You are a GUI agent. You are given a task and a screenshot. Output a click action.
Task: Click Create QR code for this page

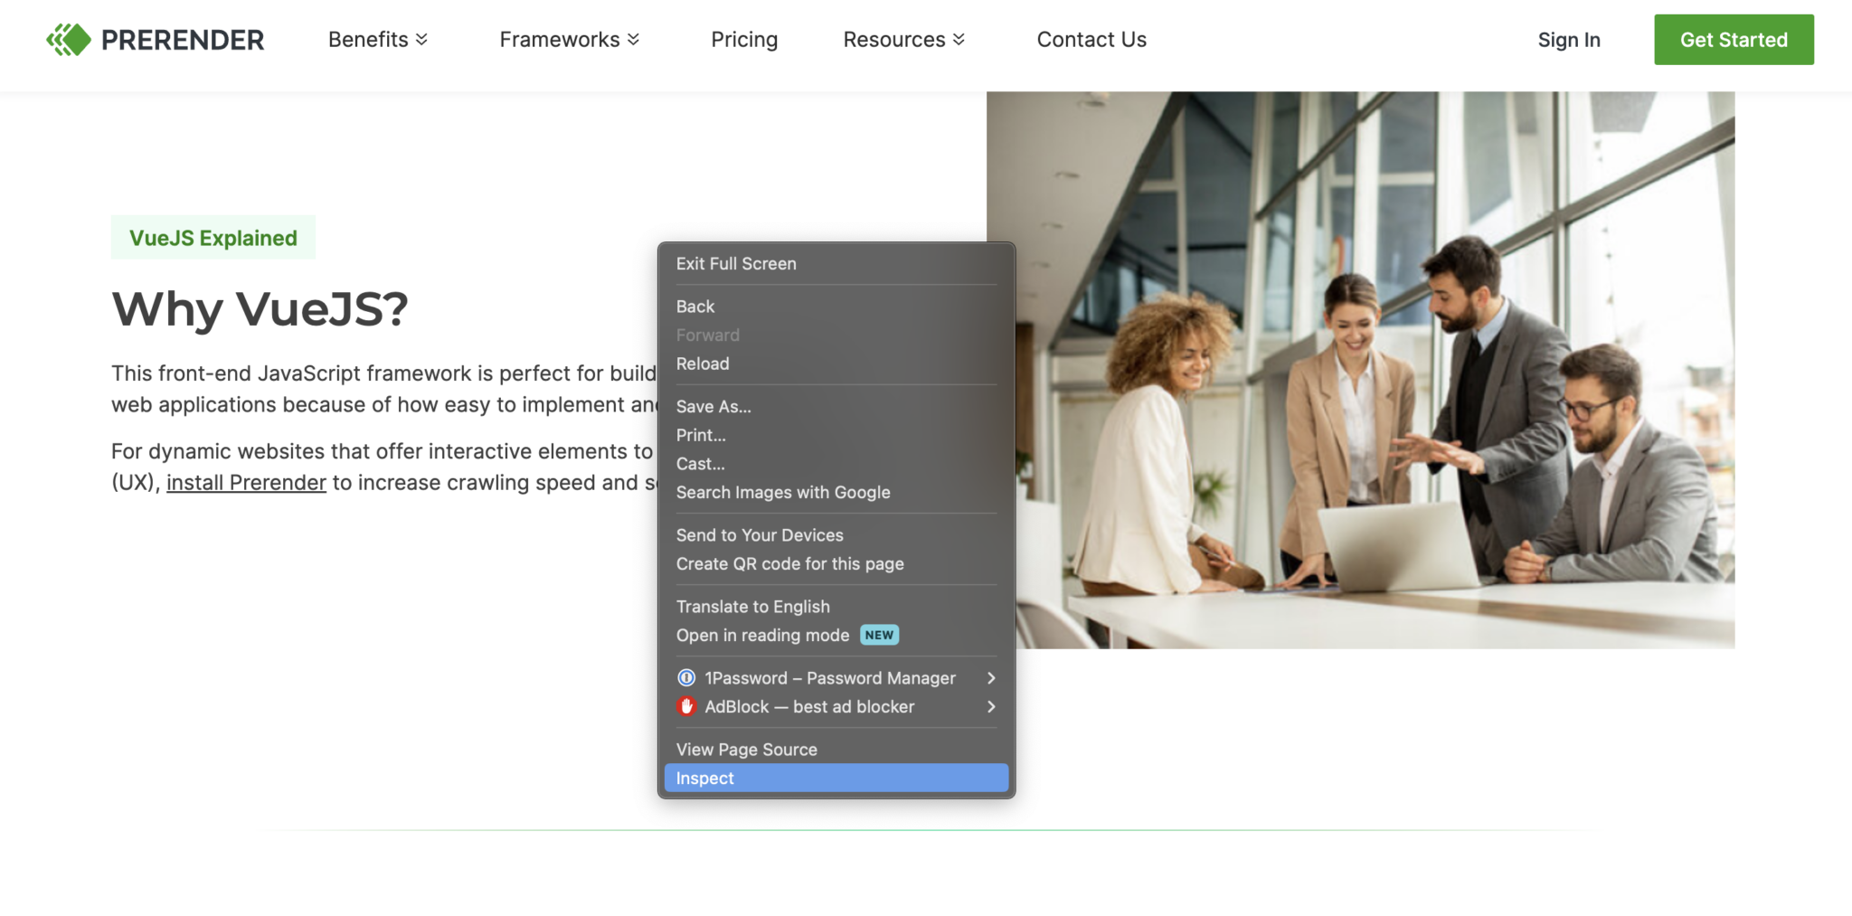coord(789,564)
